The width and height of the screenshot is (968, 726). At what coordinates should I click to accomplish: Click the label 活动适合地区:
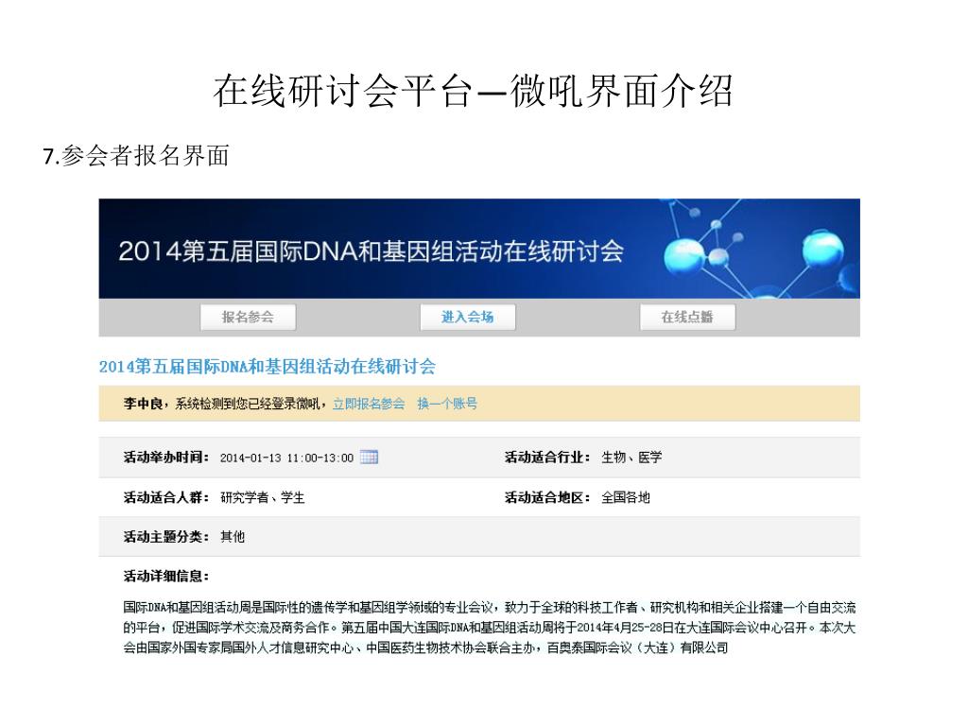547,497
